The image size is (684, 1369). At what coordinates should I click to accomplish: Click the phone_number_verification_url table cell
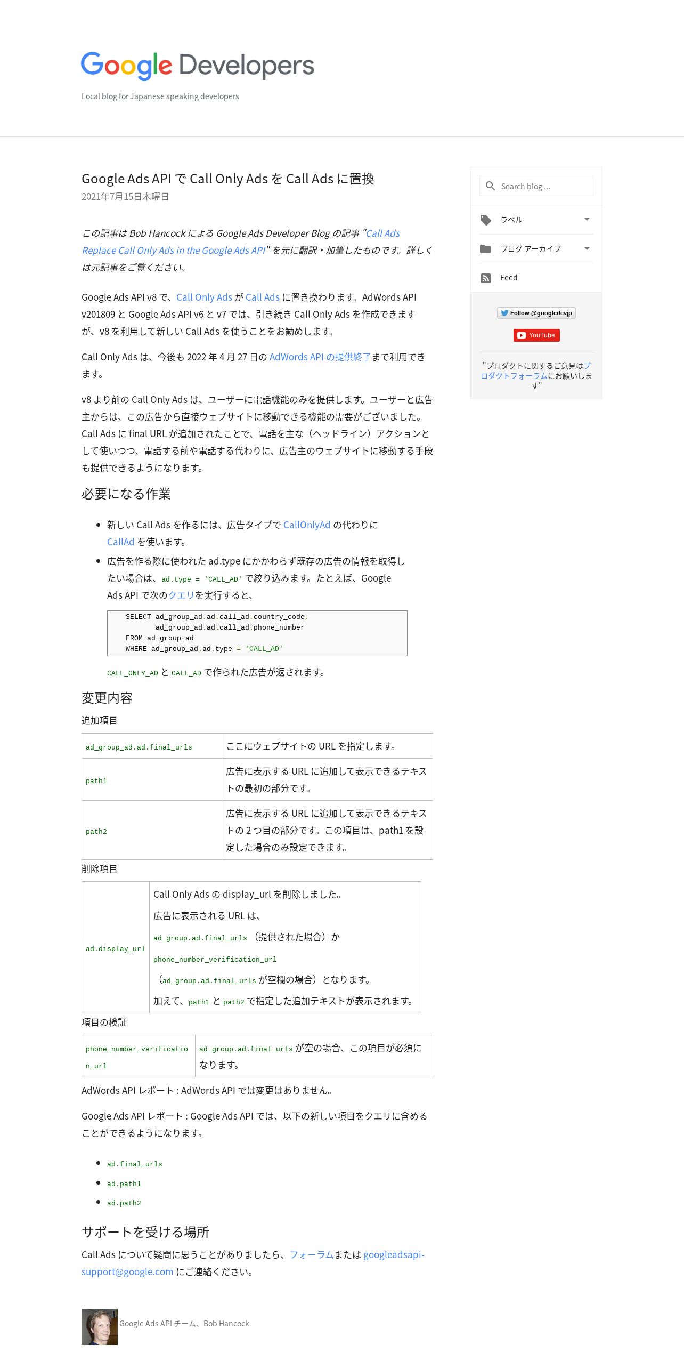tap(139, 1057)
